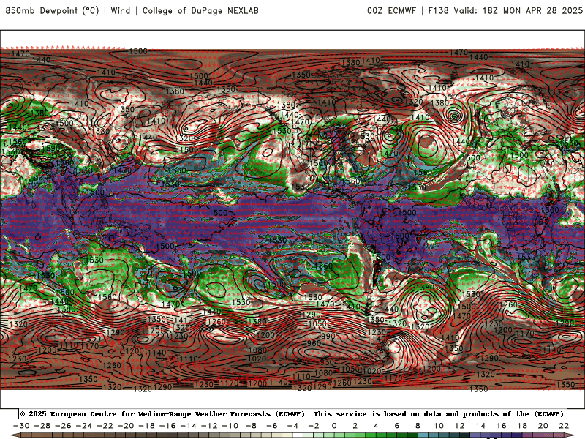Click the 22 legend value
The height and width of the screenshot is (439, 585).
click(x=564, y=426)
